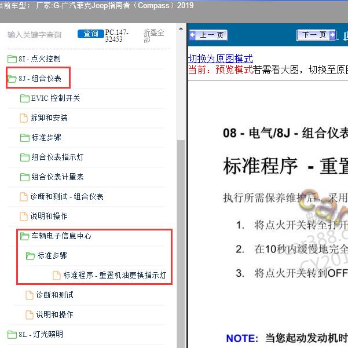Click page icon of 说明和操作 above 8L
The width and height of the screenshot is (348, 348).
point(30,315)
